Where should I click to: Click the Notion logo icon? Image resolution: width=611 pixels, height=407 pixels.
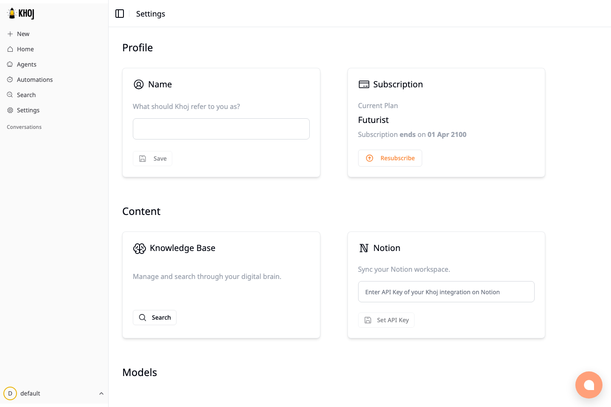click(364, 248)
